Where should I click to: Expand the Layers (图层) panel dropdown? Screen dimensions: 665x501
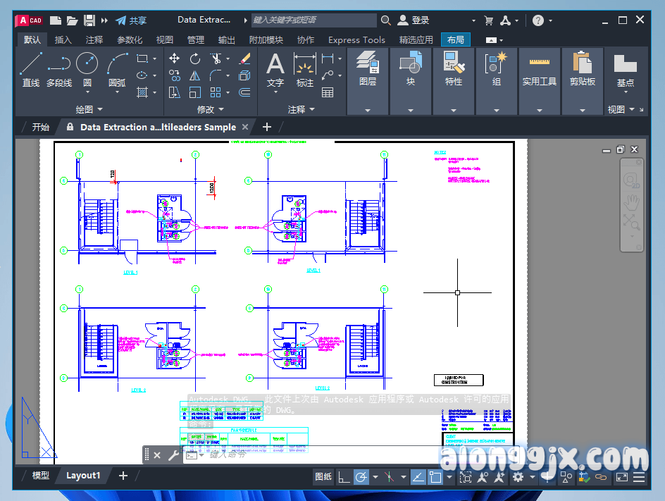pos(367,110)
